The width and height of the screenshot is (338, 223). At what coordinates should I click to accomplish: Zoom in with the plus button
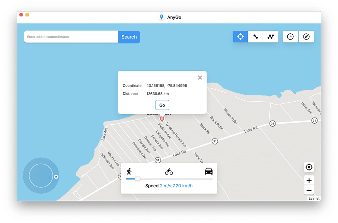click(x=309, y=181)
